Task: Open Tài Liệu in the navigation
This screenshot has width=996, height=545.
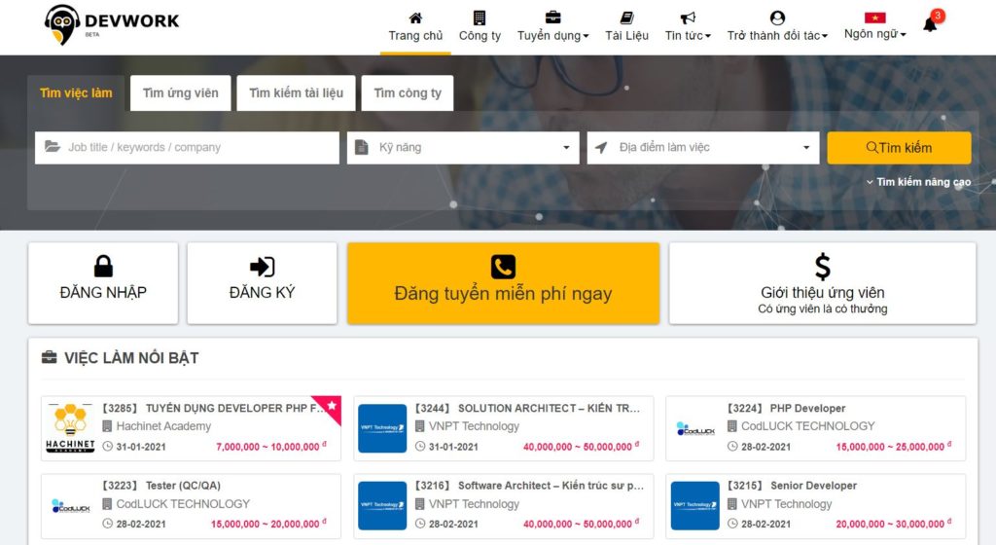Action: [627, 36]
